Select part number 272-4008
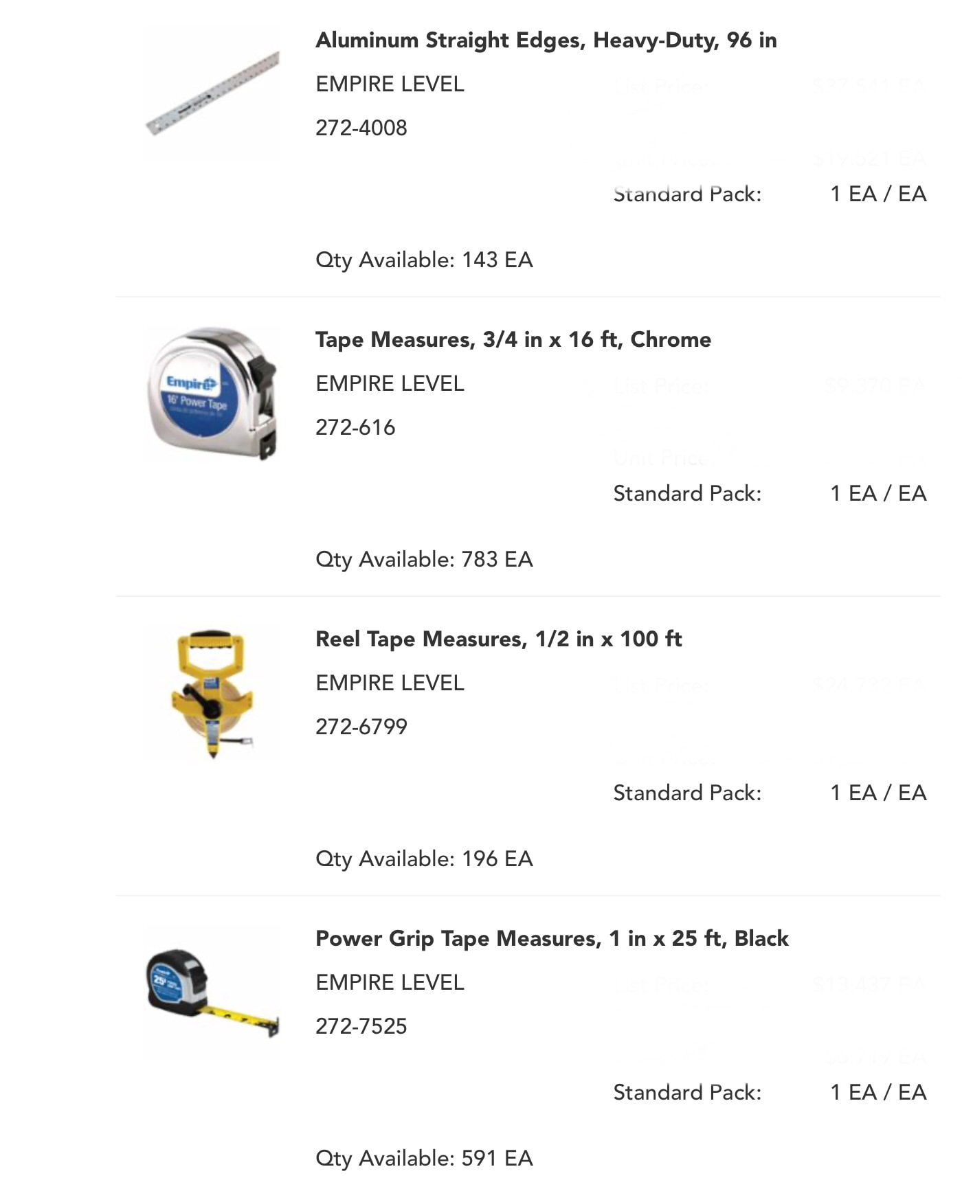The image size is (973, 1191). [x=361, y=128]
